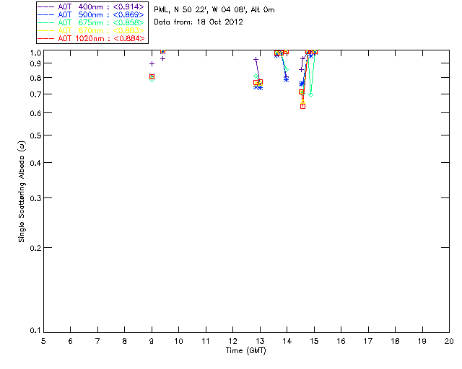
Task: Click the AOT 1020nm legend entry
Action: point(91,38)
